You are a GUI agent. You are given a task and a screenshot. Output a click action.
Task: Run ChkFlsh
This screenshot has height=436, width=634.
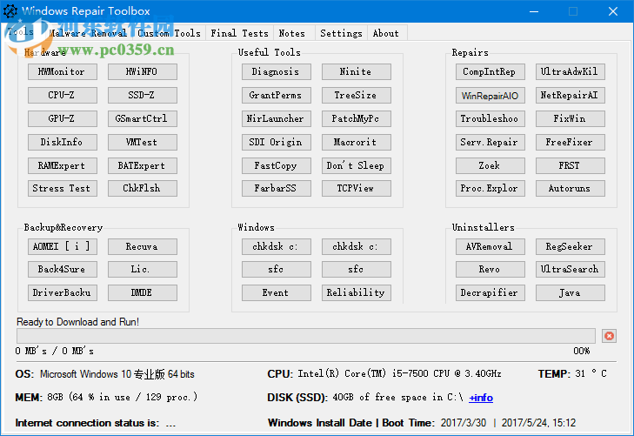(x=143, y=188)
